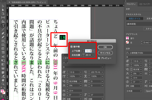Click the fill/stroke T swatch in toolbar

tap(2, 91)
